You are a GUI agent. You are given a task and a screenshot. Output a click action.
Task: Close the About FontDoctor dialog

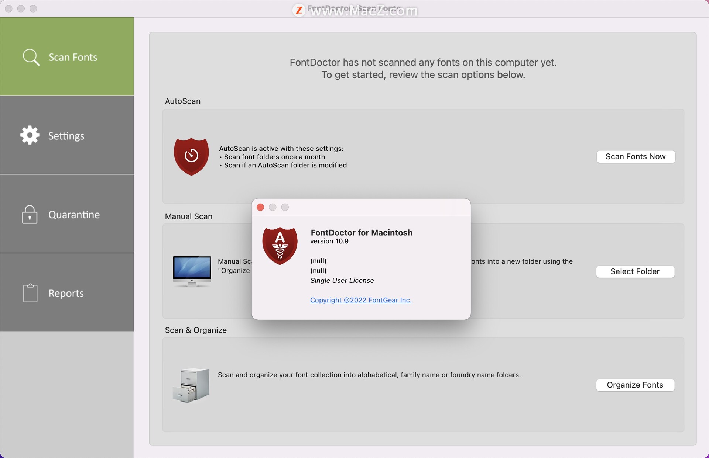(x=260, y=207)
